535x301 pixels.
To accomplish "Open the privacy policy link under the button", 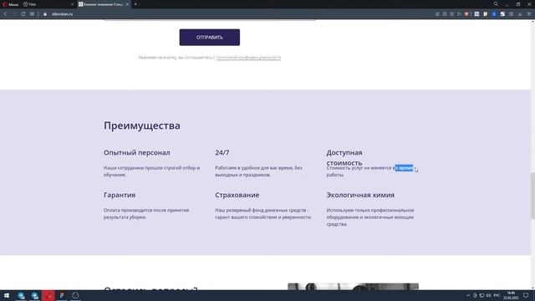I will tap(248, 58).
